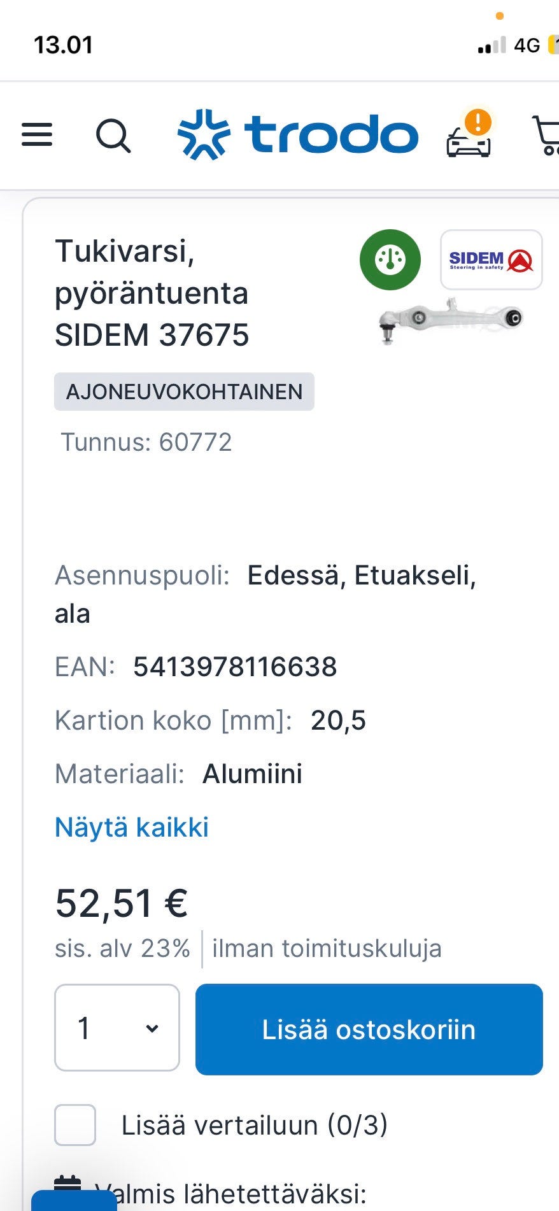Tap the green gauge badge icon
559x1211 pixels.
pos(390,260)
